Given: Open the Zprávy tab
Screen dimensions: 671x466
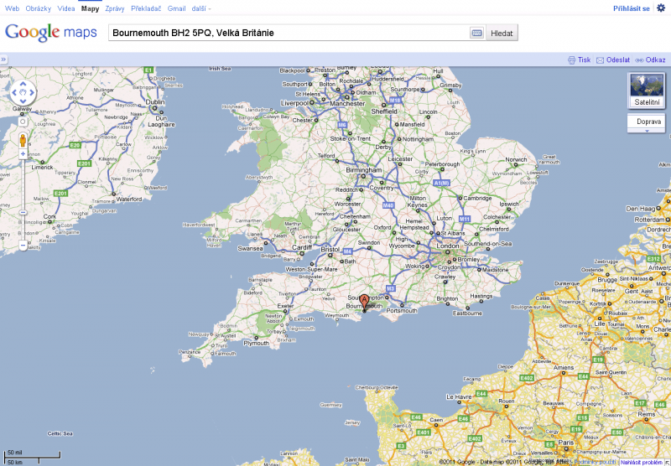Looking at the screenshot, I should (x=115, y=8).
